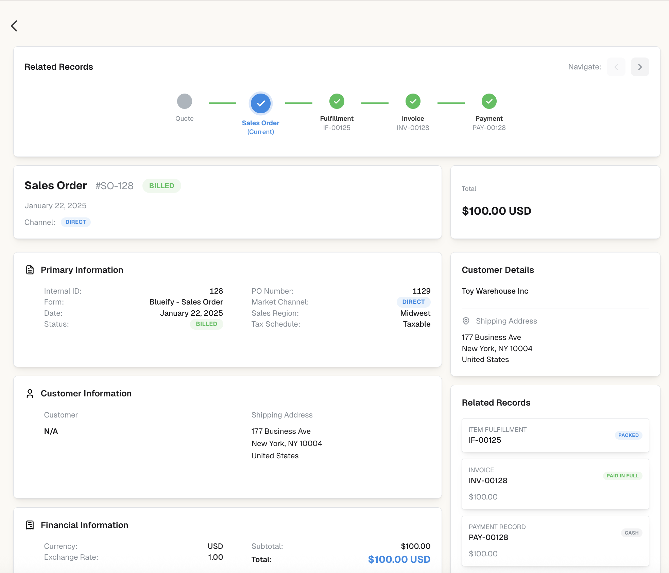Click the blue $100.00 USD financial total
The image size is (669, 573).
point(399,559)
